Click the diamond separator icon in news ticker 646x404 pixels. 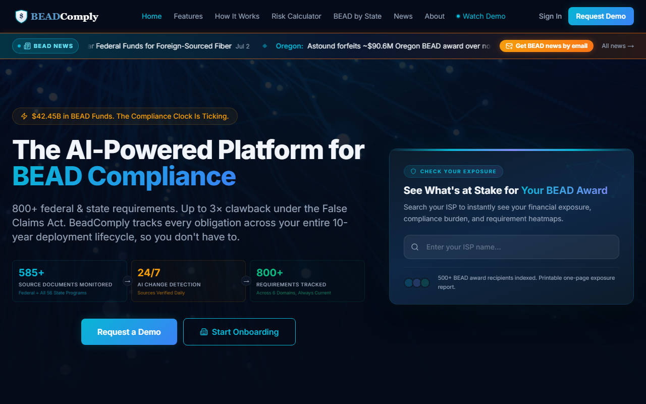click(x=265, y=46)
